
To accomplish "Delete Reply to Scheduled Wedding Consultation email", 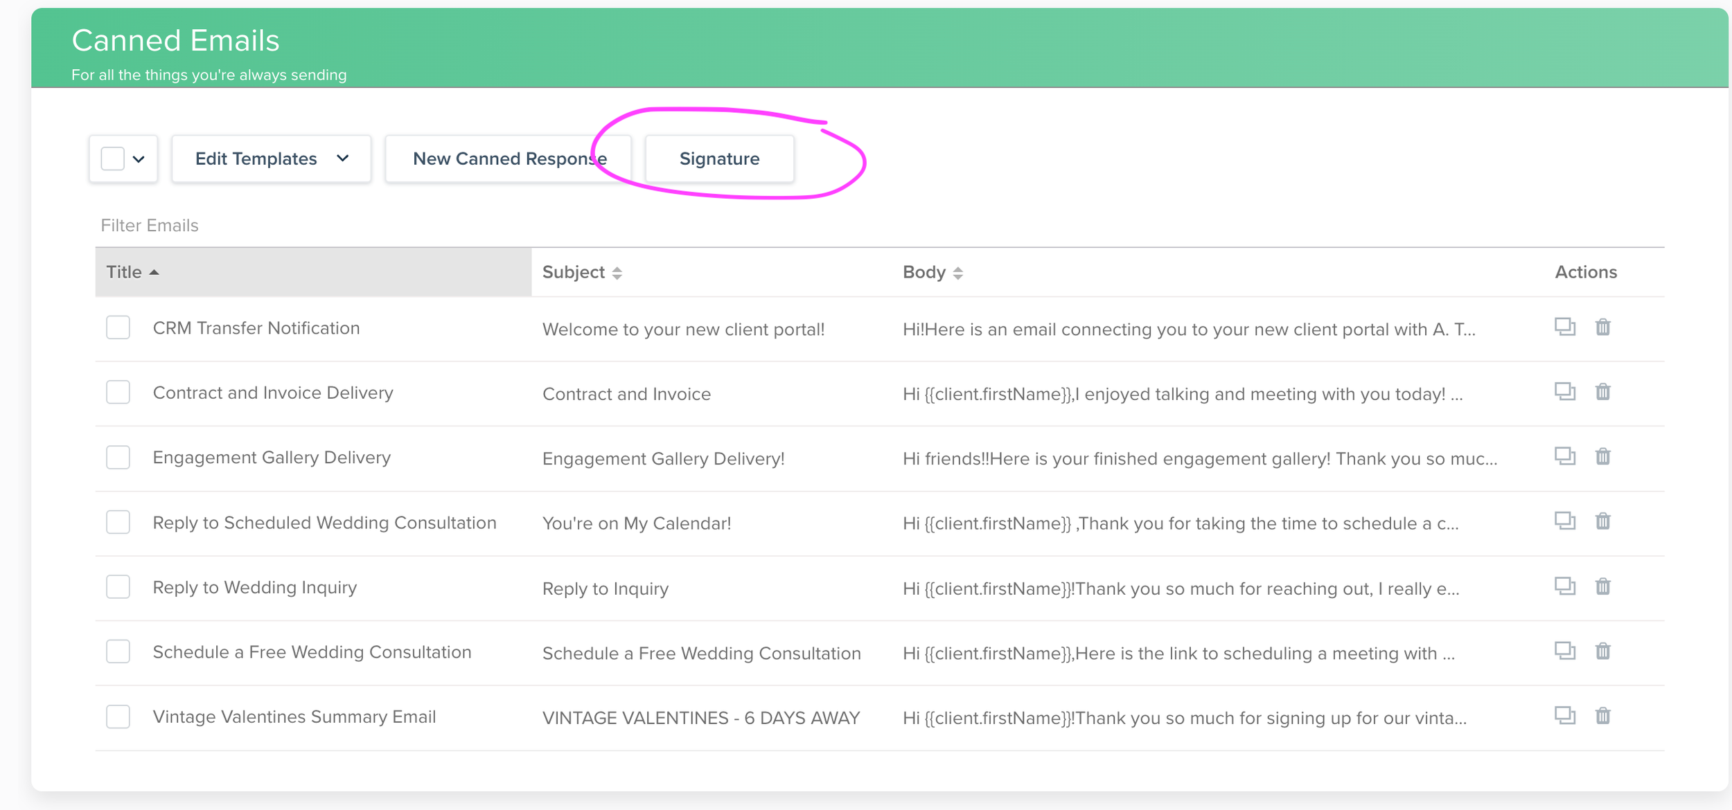I will 1603,521.
